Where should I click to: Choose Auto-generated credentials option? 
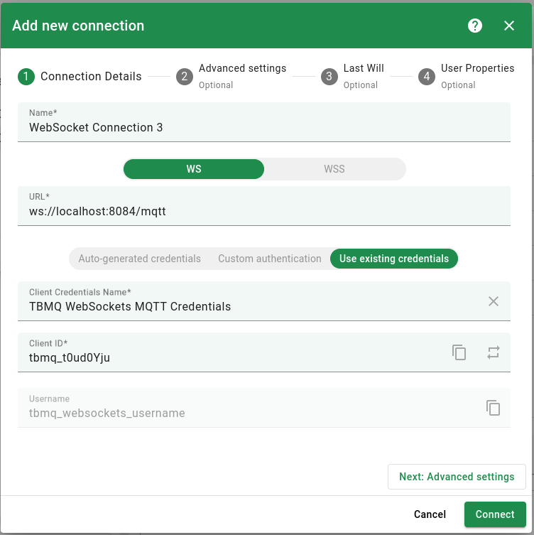[139, 259]
